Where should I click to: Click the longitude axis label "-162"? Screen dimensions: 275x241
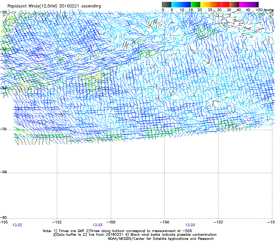click(57, 222)
